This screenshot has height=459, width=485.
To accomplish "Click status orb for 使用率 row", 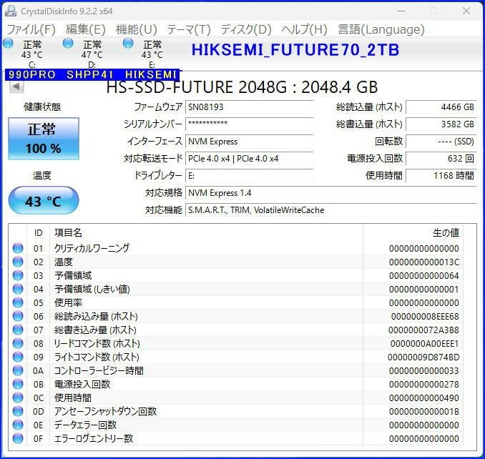I will click(18, 302).
